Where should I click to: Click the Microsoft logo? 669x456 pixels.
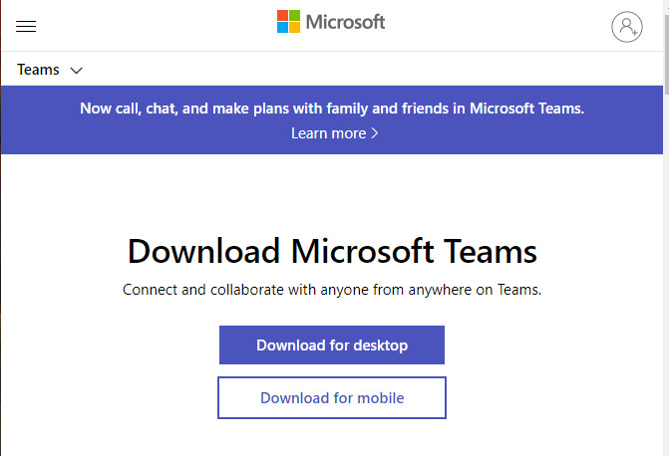tap(331, 22)
